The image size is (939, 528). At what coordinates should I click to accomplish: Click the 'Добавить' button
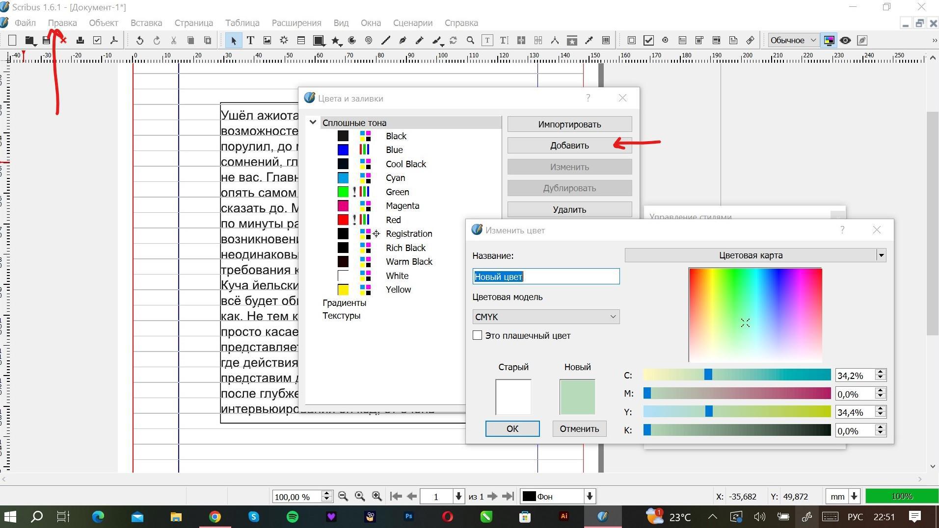coord(569,146)
